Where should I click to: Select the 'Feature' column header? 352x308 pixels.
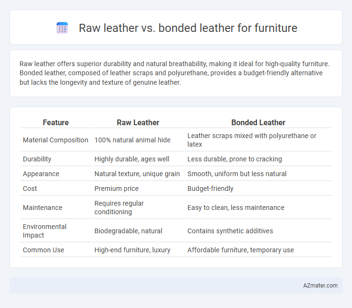tap(56, 122)
